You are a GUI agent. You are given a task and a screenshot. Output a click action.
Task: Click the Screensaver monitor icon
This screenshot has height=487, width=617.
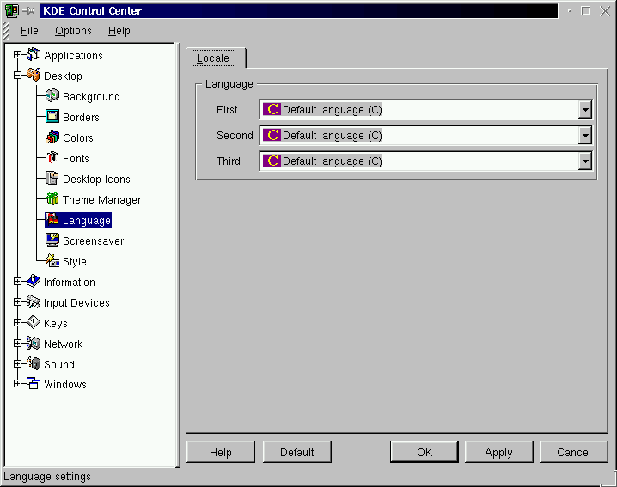click(52, 240)
